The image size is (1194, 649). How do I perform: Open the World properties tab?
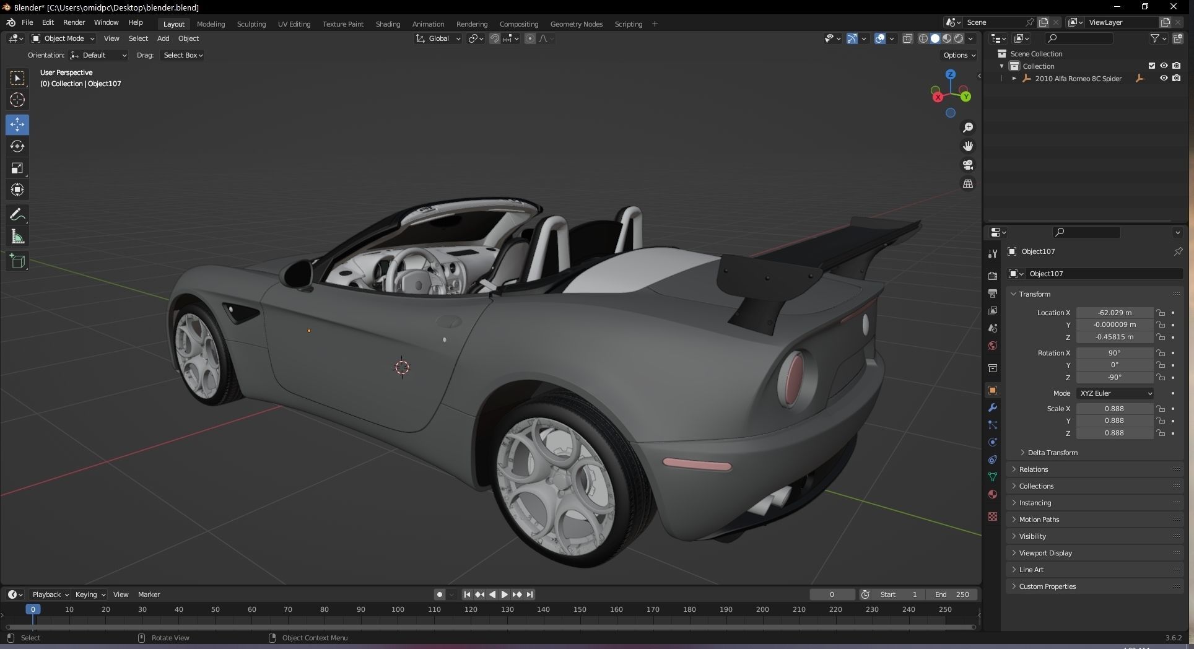point(992,345)
